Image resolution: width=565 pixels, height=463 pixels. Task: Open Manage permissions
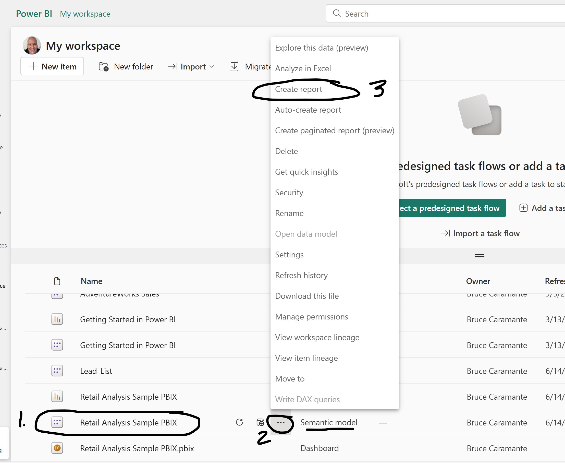pyautogui.click(x=312, y=317)
